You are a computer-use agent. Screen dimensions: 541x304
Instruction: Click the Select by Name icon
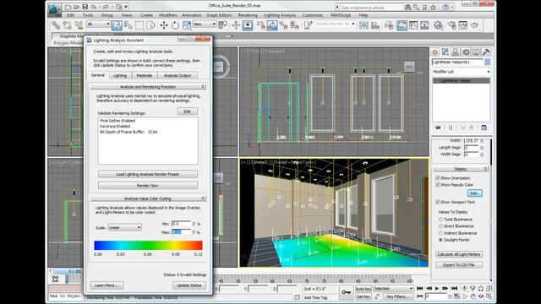[x=128, y=25]
